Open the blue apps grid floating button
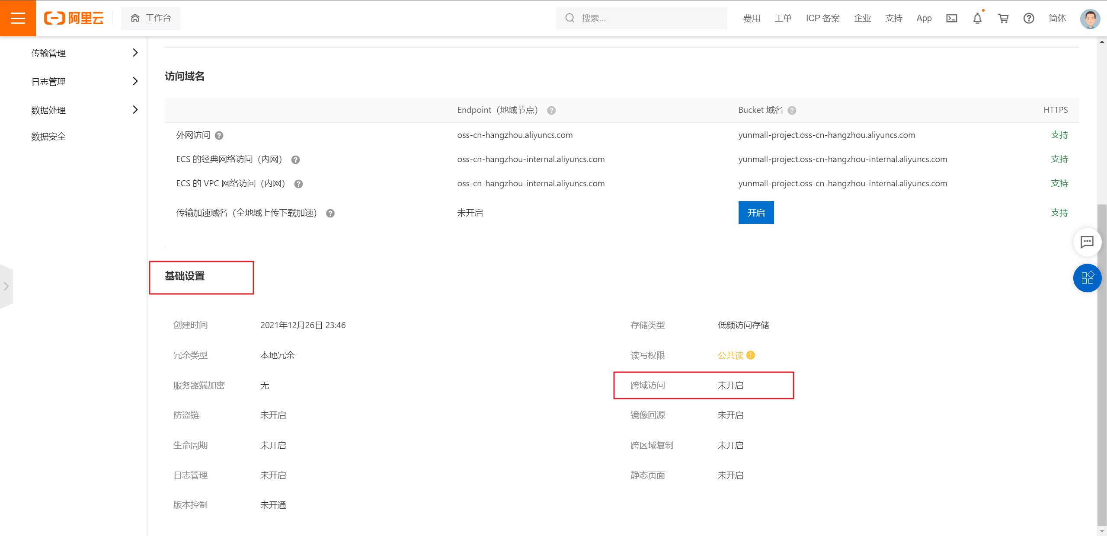Viewport: 1107px width, 536px height. pyautogui.click(x=1087, y=278)
